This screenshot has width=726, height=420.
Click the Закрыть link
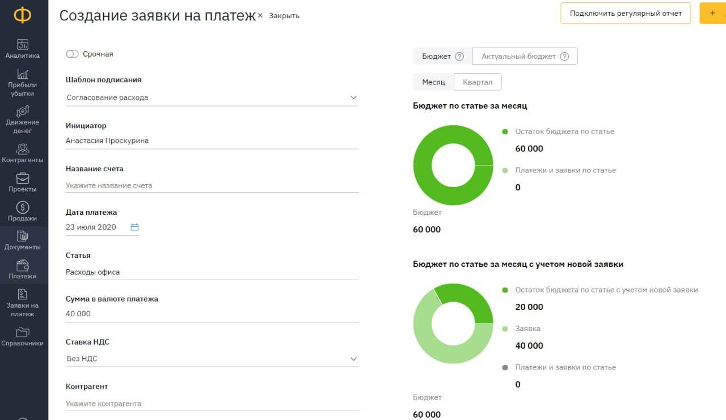[x=284, y=16]
